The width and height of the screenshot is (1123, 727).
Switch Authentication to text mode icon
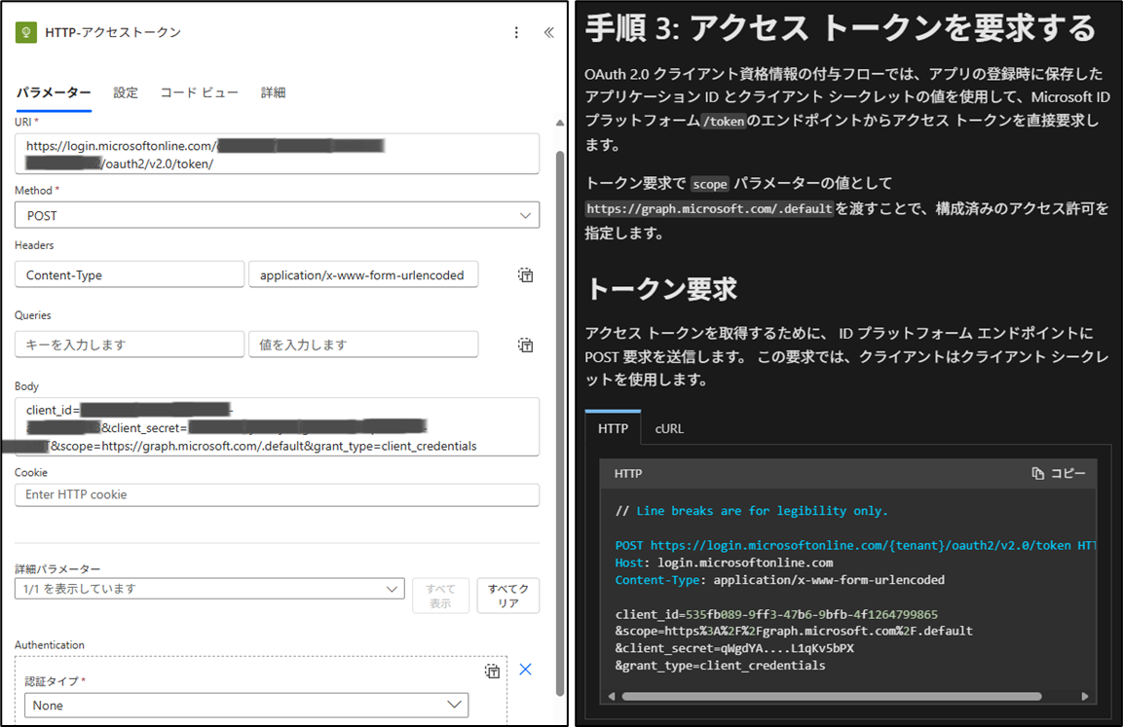coord(492,671)
